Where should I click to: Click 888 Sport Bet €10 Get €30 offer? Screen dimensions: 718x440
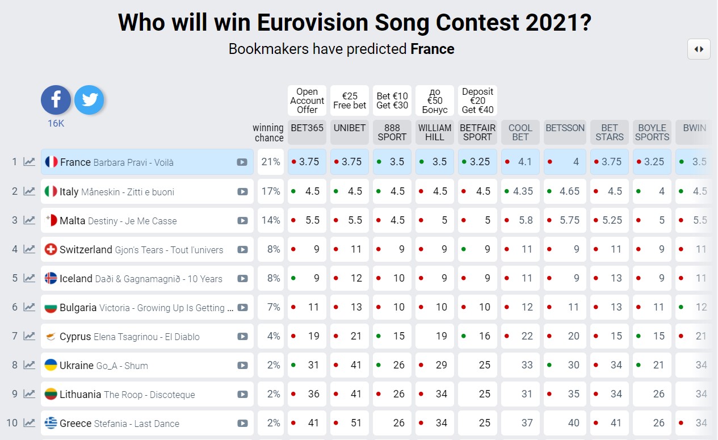[x=392, y=100]
